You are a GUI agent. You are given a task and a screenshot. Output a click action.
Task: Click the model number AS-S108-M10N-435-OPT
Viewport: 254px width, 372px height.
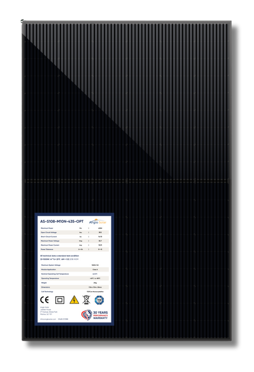tap(62, 222)
